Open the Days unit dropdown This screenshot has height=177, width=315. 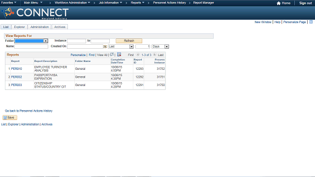(x=160, y=47)
